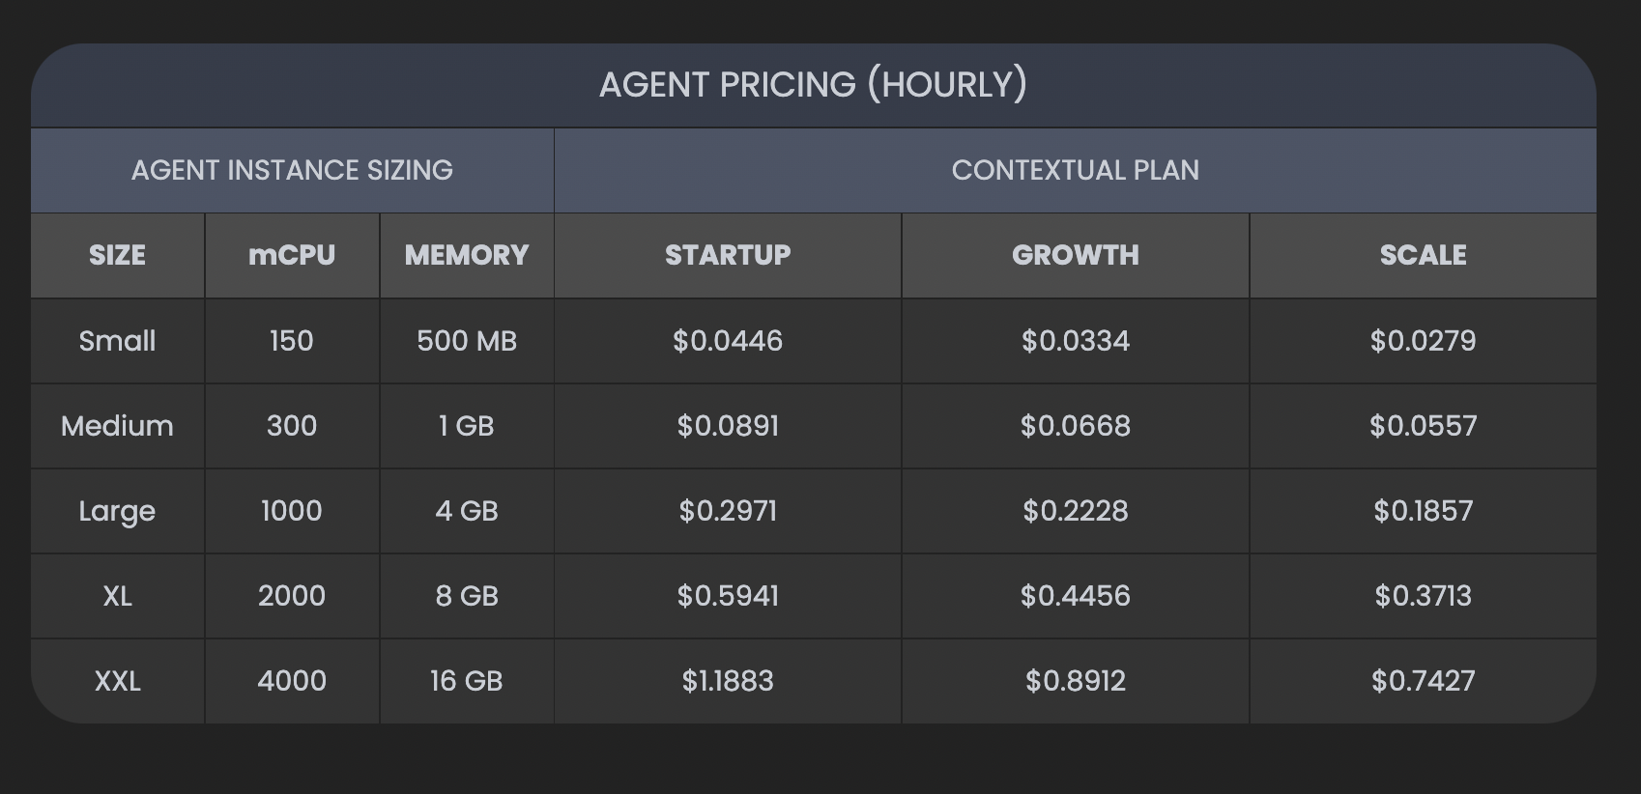The image size is (1641, 794).
Task: Click the Contextual Plan header
Action: (x=1075, y=170)
